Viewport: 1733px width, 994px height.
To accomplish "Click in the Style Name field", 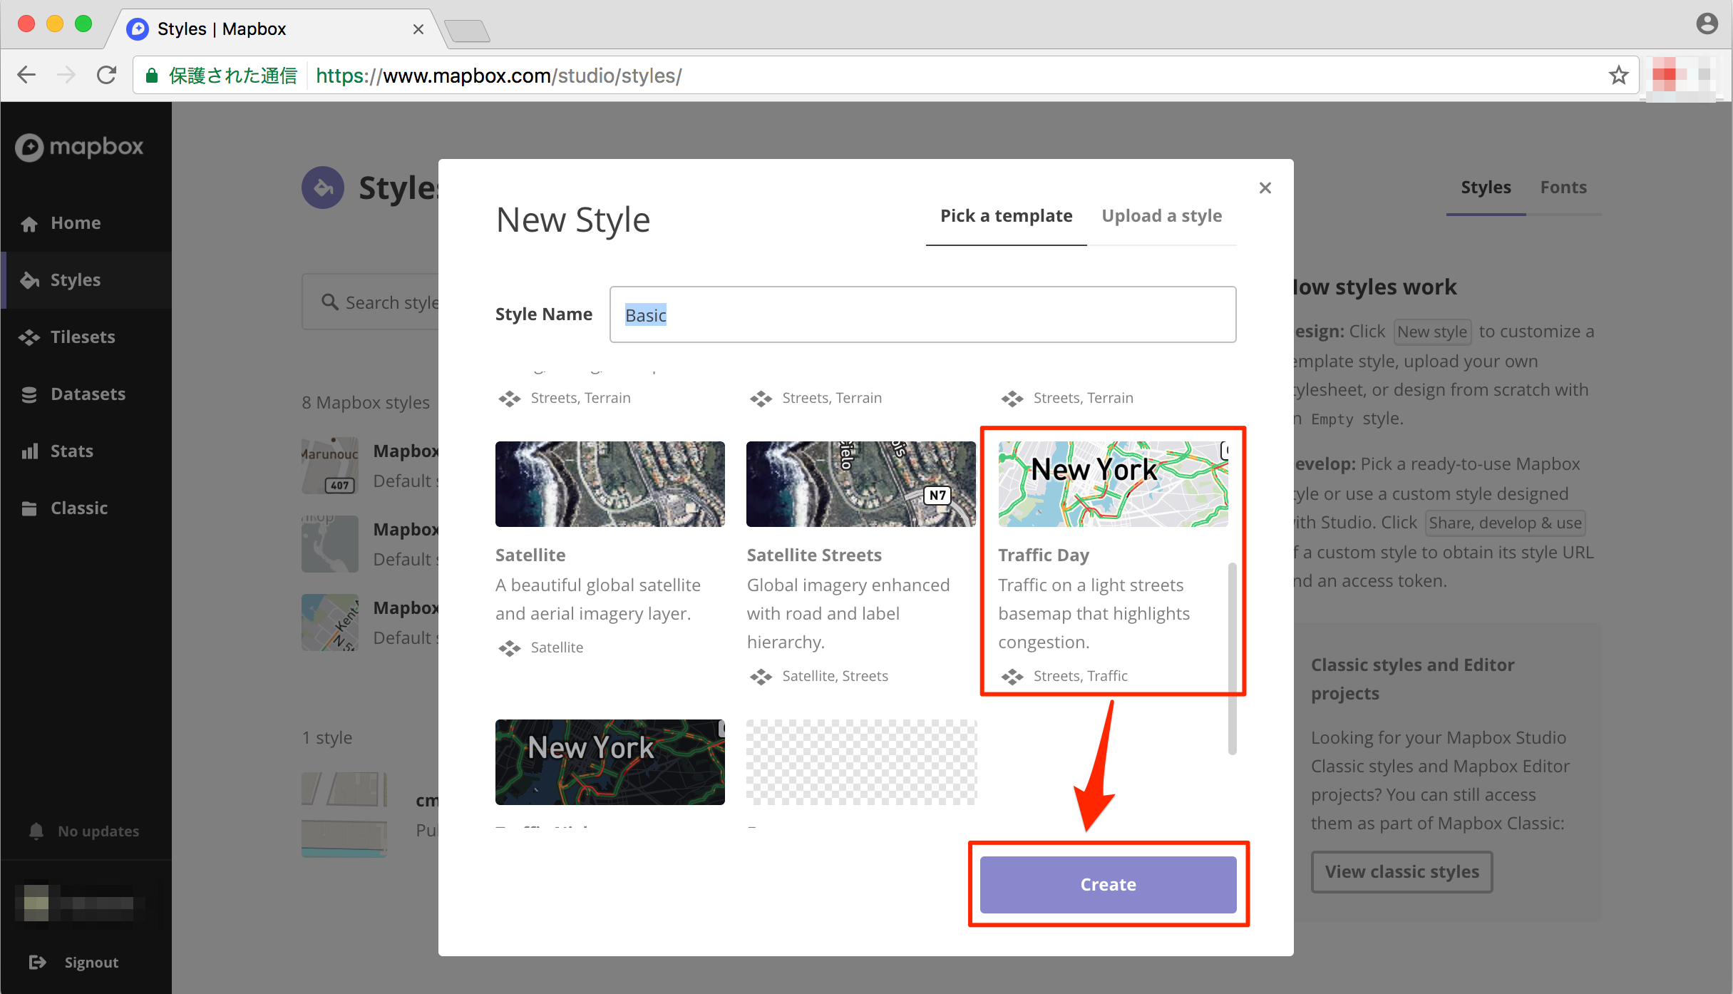I will pos(922,315).
